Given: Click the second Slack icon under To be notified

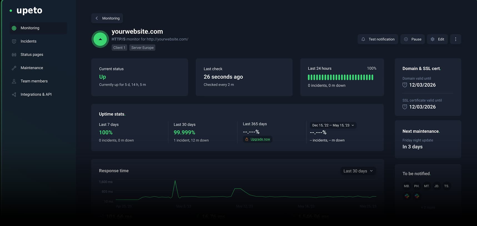Looking at the screenshot, I should click(x=417, y=196).
